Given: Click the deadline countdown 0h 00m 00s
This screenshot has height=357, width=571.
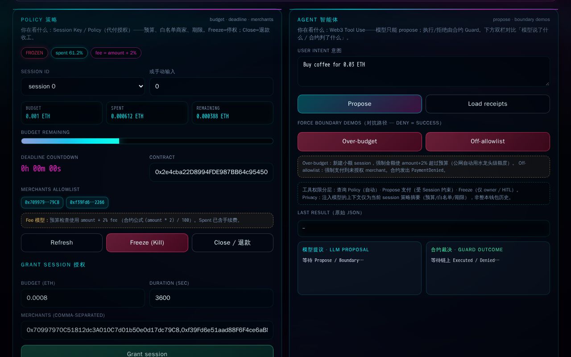Looking at the screenshot, I should pyautogui.click(x=41, y=169).
